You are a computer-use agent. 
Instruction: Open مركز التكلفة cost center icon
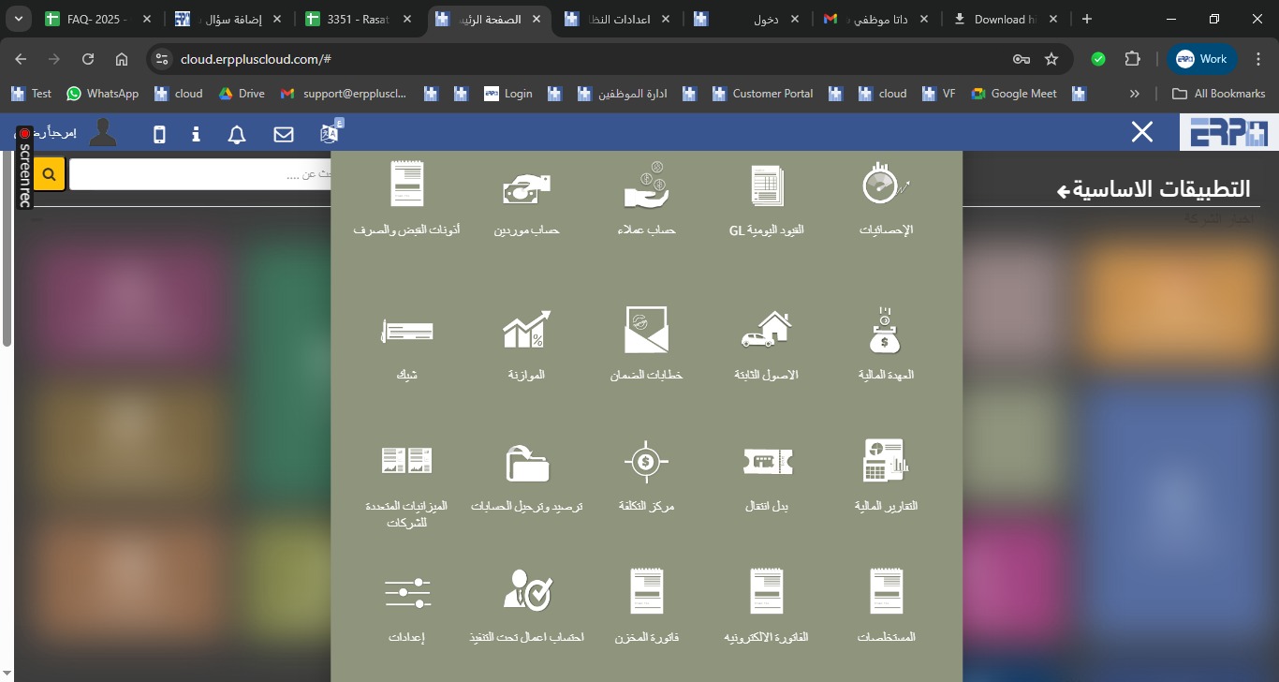tap(646, 462)
